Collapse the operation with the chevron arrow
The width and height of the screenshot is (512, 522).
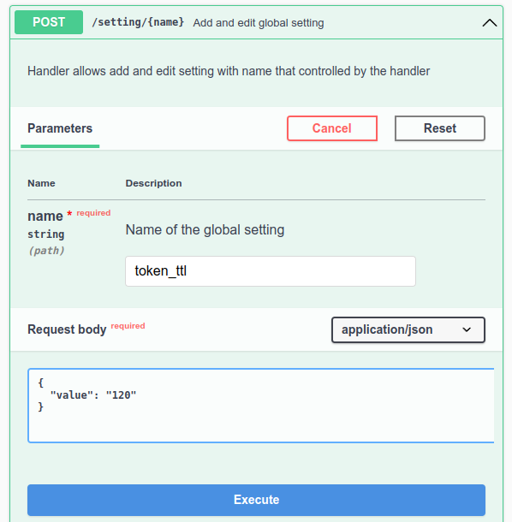490,22
